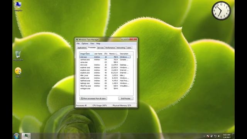Image resolution: width=247 pixels, height=139 pixels.
Task: Select the Processes tab
Action: tap(92, 47)
